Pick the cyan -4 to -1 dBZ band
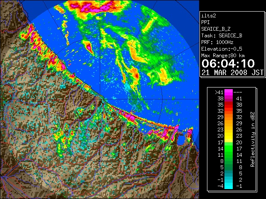 click(x=229, y=186)
